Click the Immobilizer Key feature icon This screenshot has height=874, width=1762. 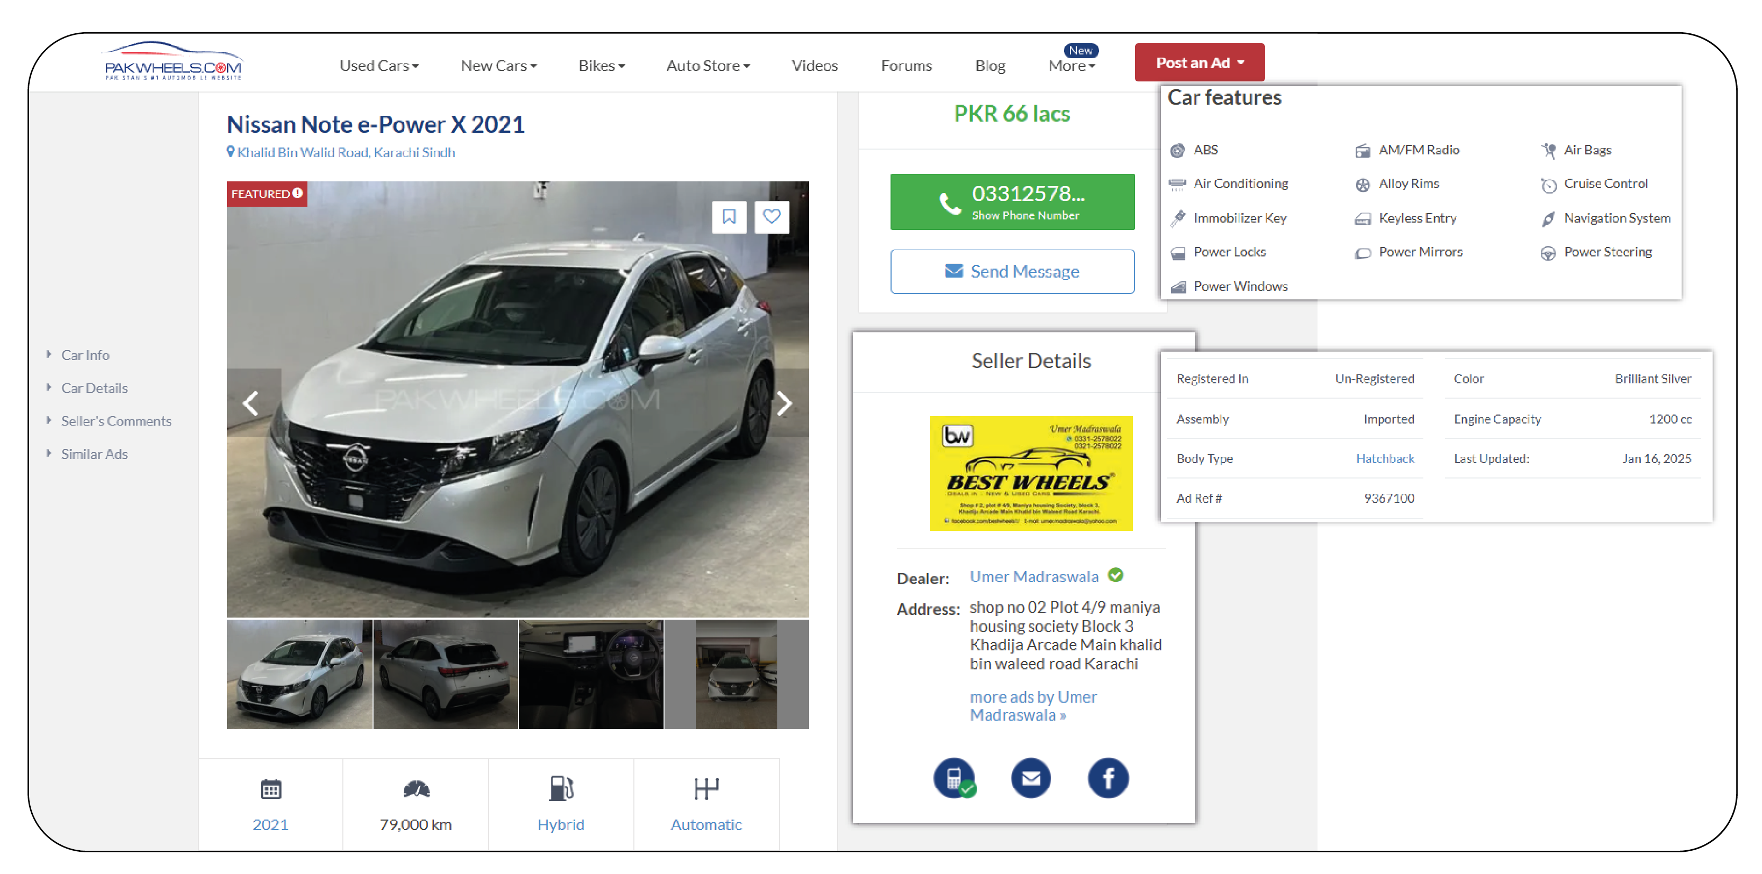coord(1177,219)
